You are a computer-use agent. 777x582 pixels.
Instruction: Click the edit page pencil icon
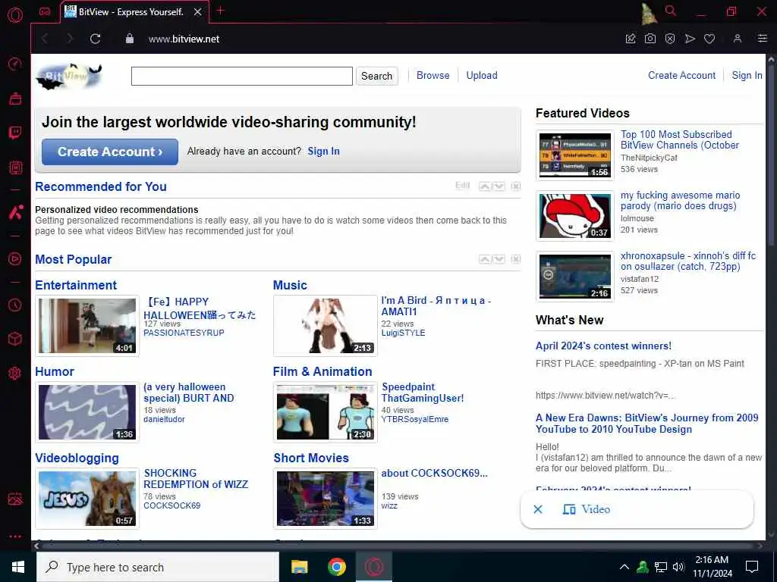point(631,39)
